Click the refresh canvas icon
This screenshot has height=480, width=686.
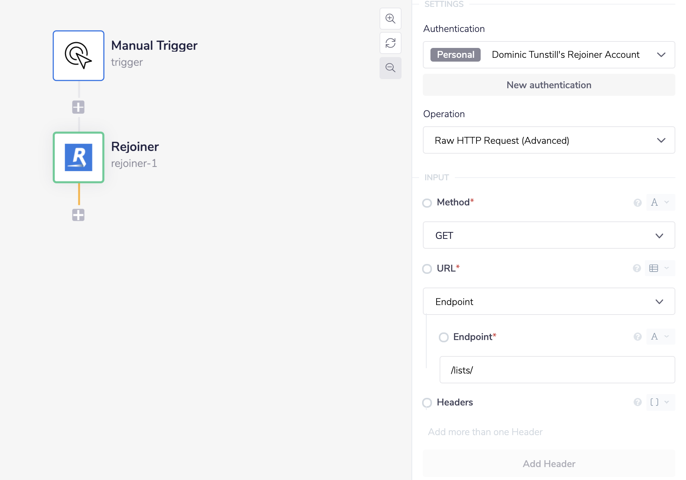point(390,43)
